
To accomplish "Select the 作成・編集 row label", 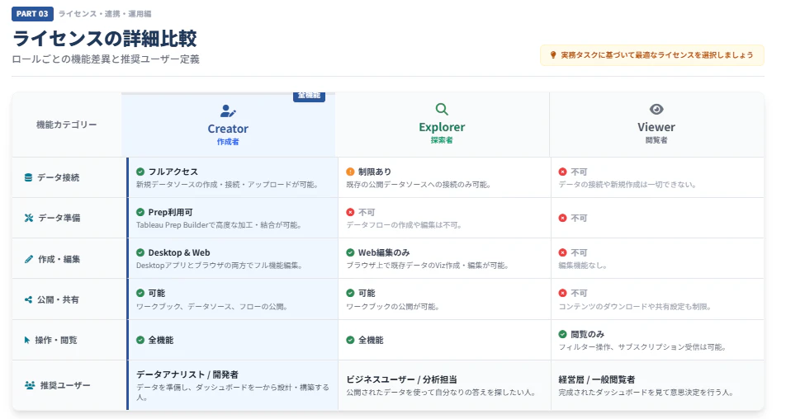I will tap(59, 259).
